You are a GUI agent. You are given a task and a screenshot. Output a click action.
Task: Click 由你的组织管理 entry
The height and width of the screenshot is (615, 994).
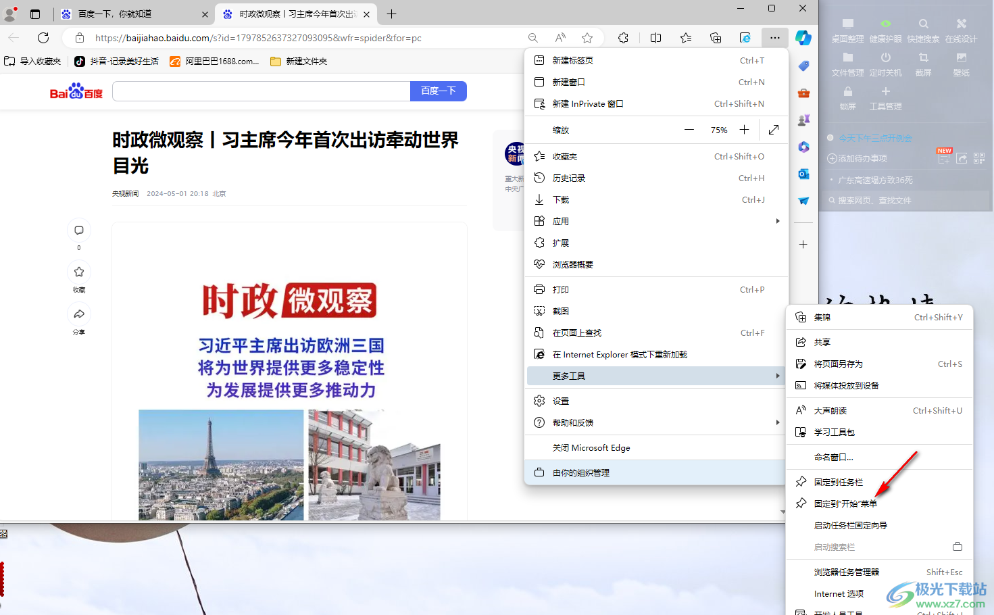point(656,472)
